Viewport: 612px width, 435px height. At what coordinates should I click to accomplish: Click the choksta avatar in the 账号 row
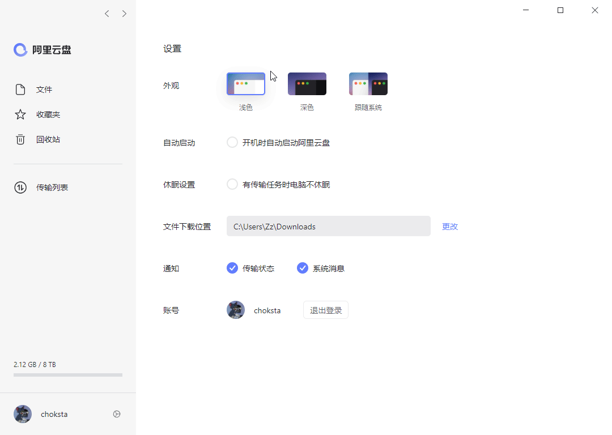[236, 310]
